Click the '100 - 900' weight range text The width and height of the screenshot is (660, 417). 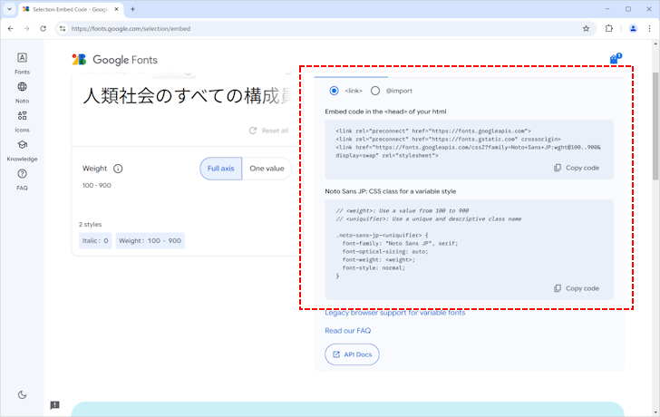coord(97,186)
